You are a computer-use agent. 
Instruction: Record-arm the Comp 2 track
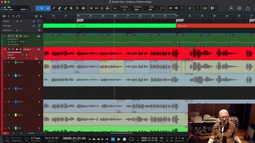coord(17,49)
